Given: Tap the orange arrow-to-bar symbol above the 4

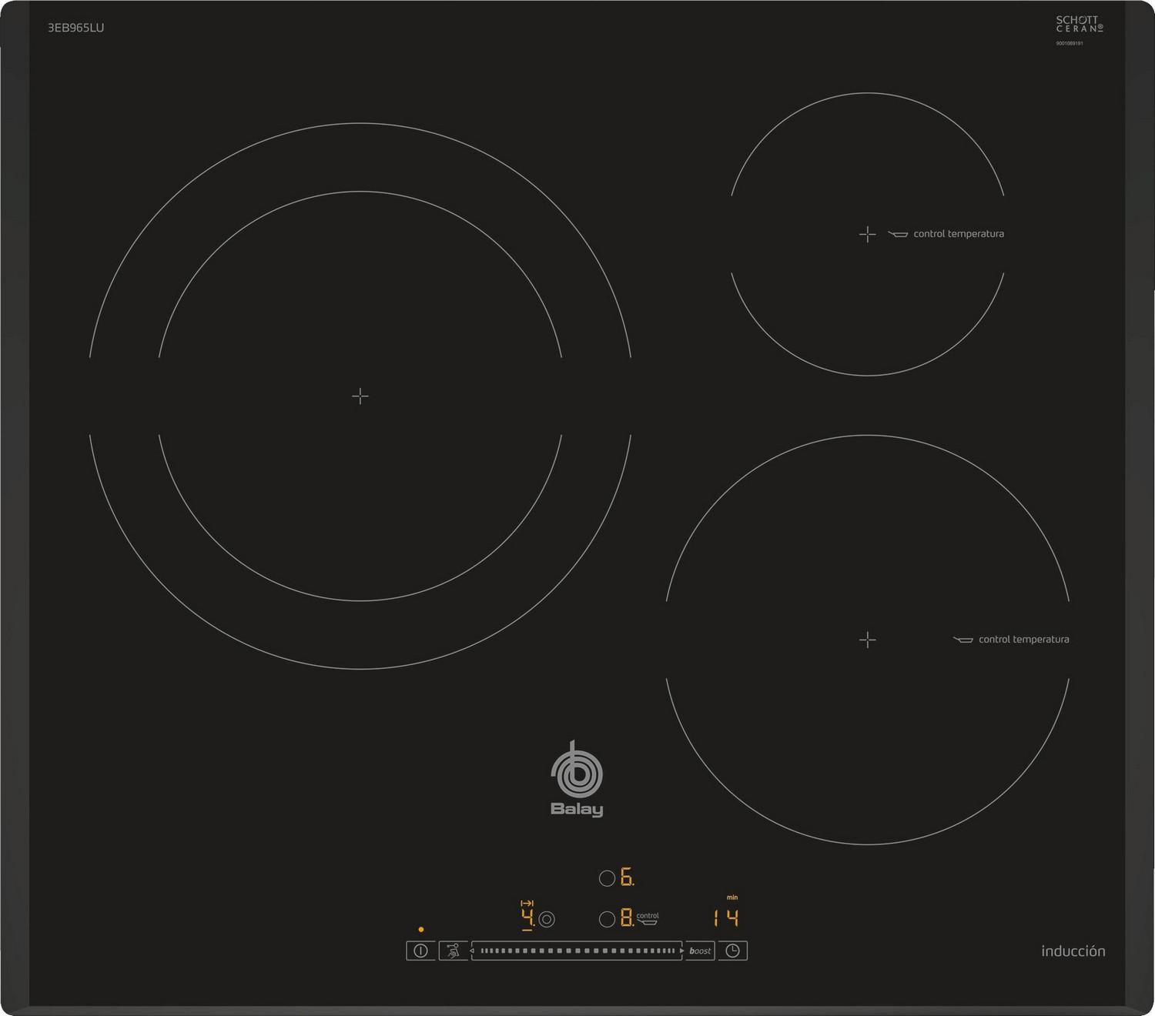Looking at the screenshot, I should coord(527,903).
